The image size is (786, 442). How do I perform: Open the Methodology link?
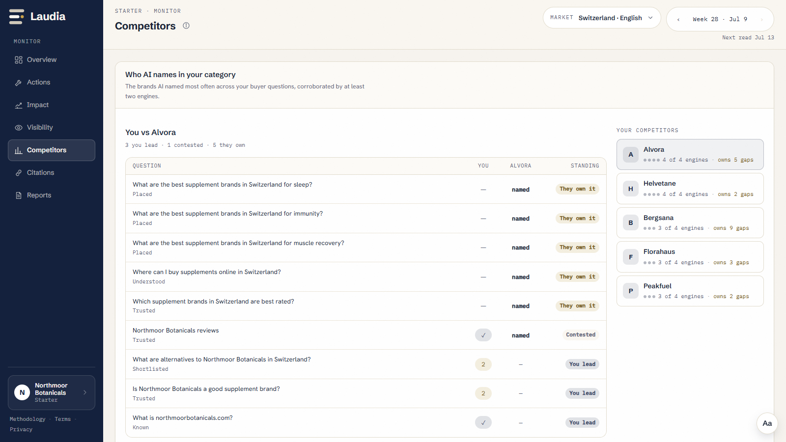(28, 419)
